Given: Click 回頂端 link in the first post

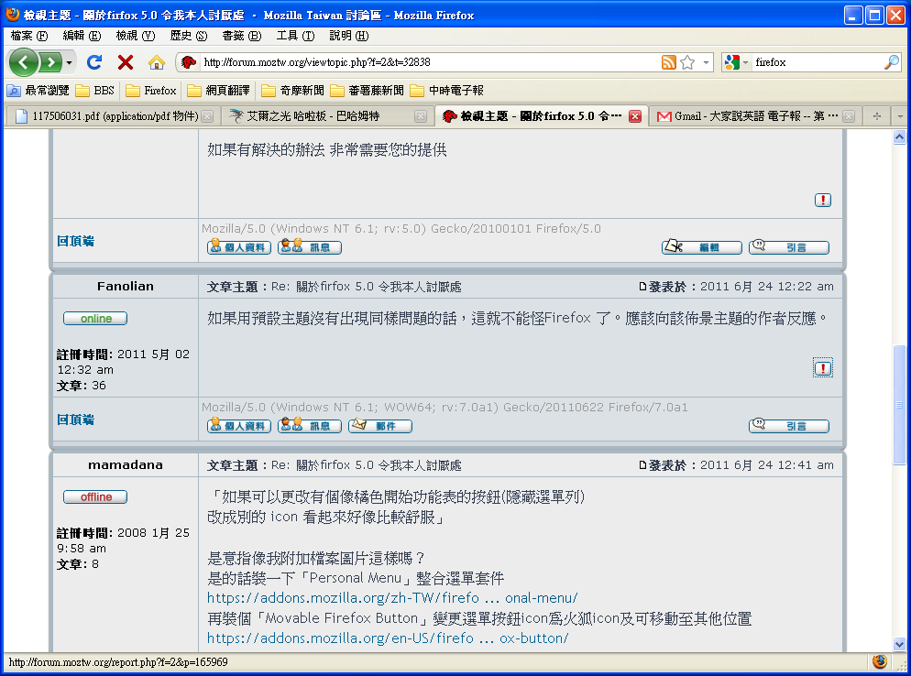Looking at the screenshot, I should click(75, 241).
